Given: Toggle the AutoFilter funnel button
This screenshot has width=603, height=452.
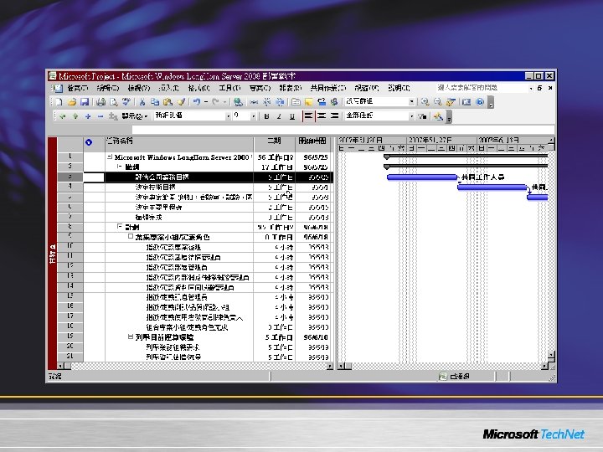Looking at the screenshot, I should pyautogui.click(x=423, y=116).
